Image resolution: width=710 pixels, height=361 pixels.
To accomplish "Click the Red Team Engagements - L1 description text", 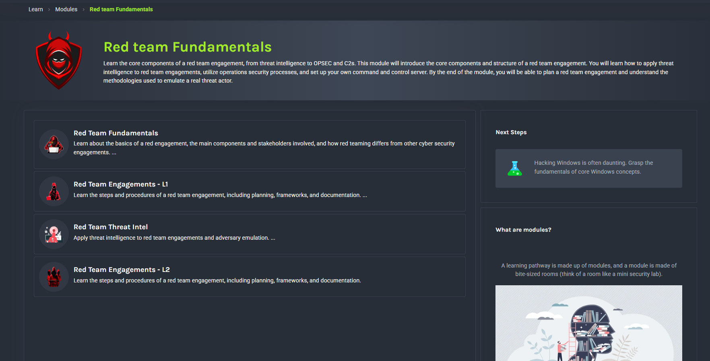I will pos(220,195).
